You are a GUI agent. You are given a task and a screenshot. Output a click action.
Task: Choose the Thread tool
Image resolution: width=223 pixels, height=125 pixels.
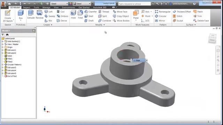coord(104,11)
